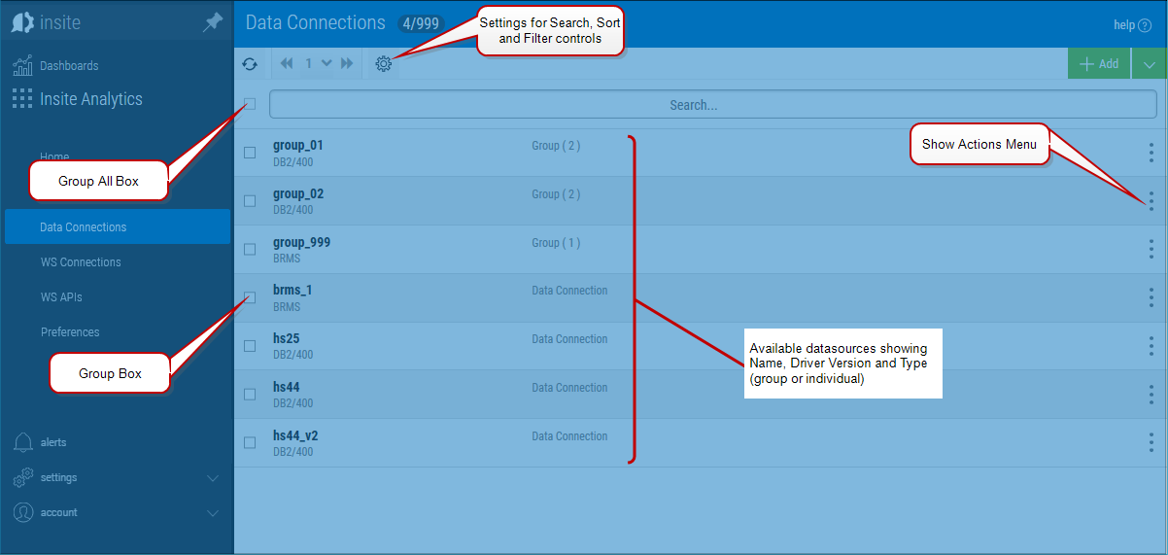The width and height of the screenshot is (1168, 555).
Task: Click the refresh icon in the toolbar
Action: point(250,64)
